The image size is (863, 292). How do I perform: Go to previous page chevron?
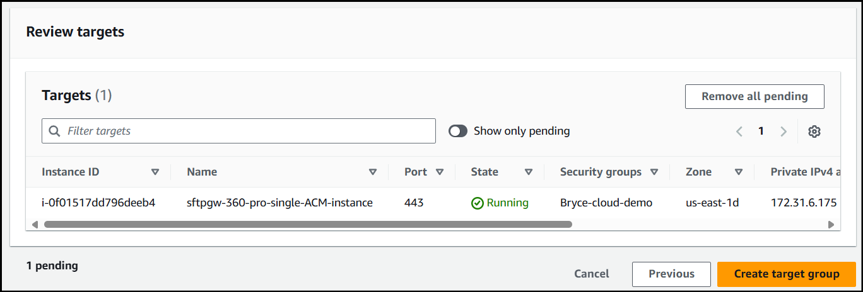[739, 132]
